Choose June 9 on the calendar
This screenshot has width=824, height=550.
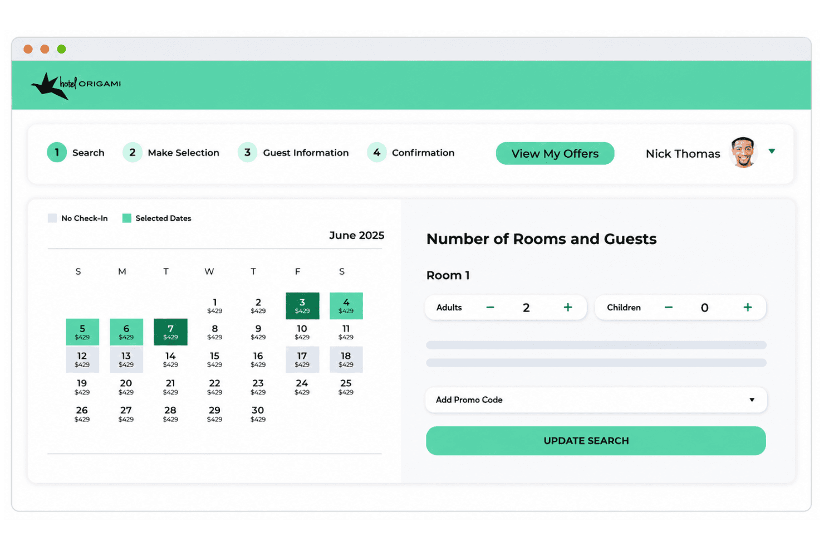coord(258,332)
